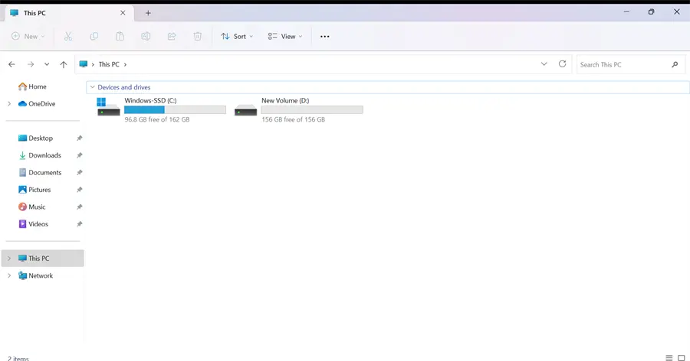Refresh the This PC view

(563, 64)
